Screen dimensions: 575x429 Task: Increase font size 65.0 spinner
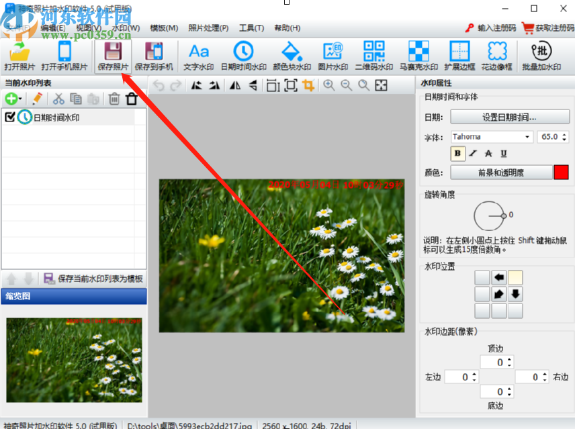click(564, 134)
